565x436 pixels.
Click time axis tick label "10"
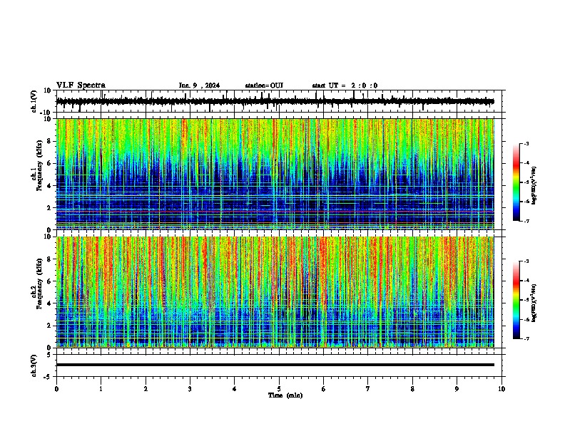point(502,389)
